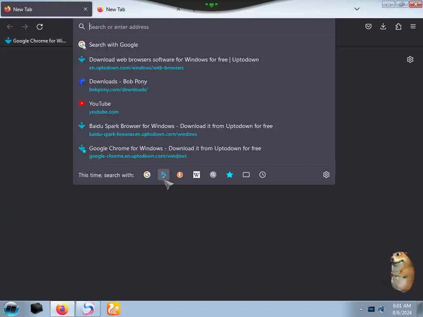Open Download web browsers Uptodown suggestion
Screen dimensions: 423x317
(x=204, y=63)
